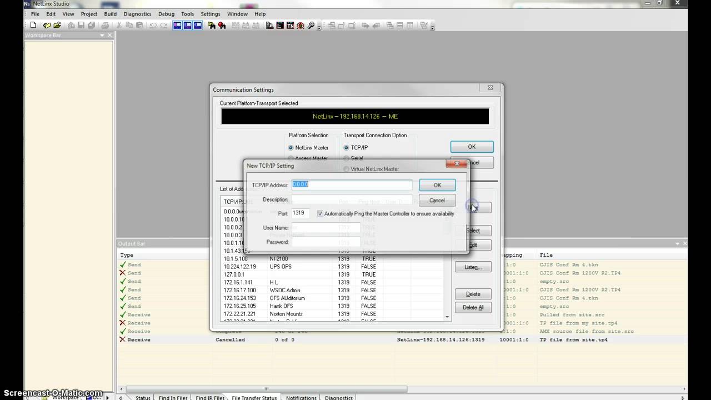Click the Cut scissors toolbar icon

click(119, 25)
